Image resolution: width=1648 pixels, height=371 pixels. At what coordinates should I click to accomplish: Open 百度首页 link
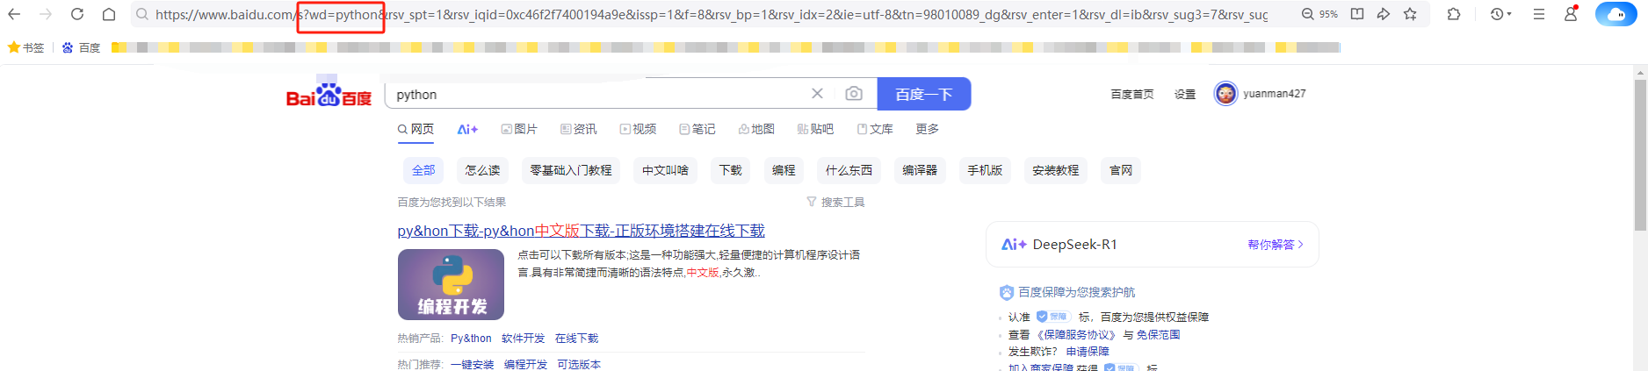tap(1131, 94)
